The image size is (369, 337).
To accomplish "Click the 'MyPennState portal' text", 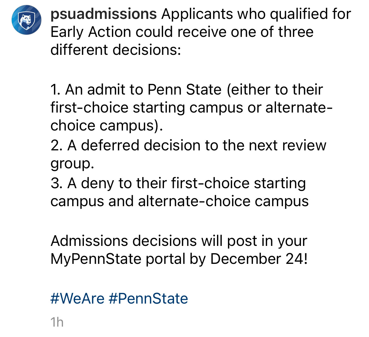I will (118, 259).
